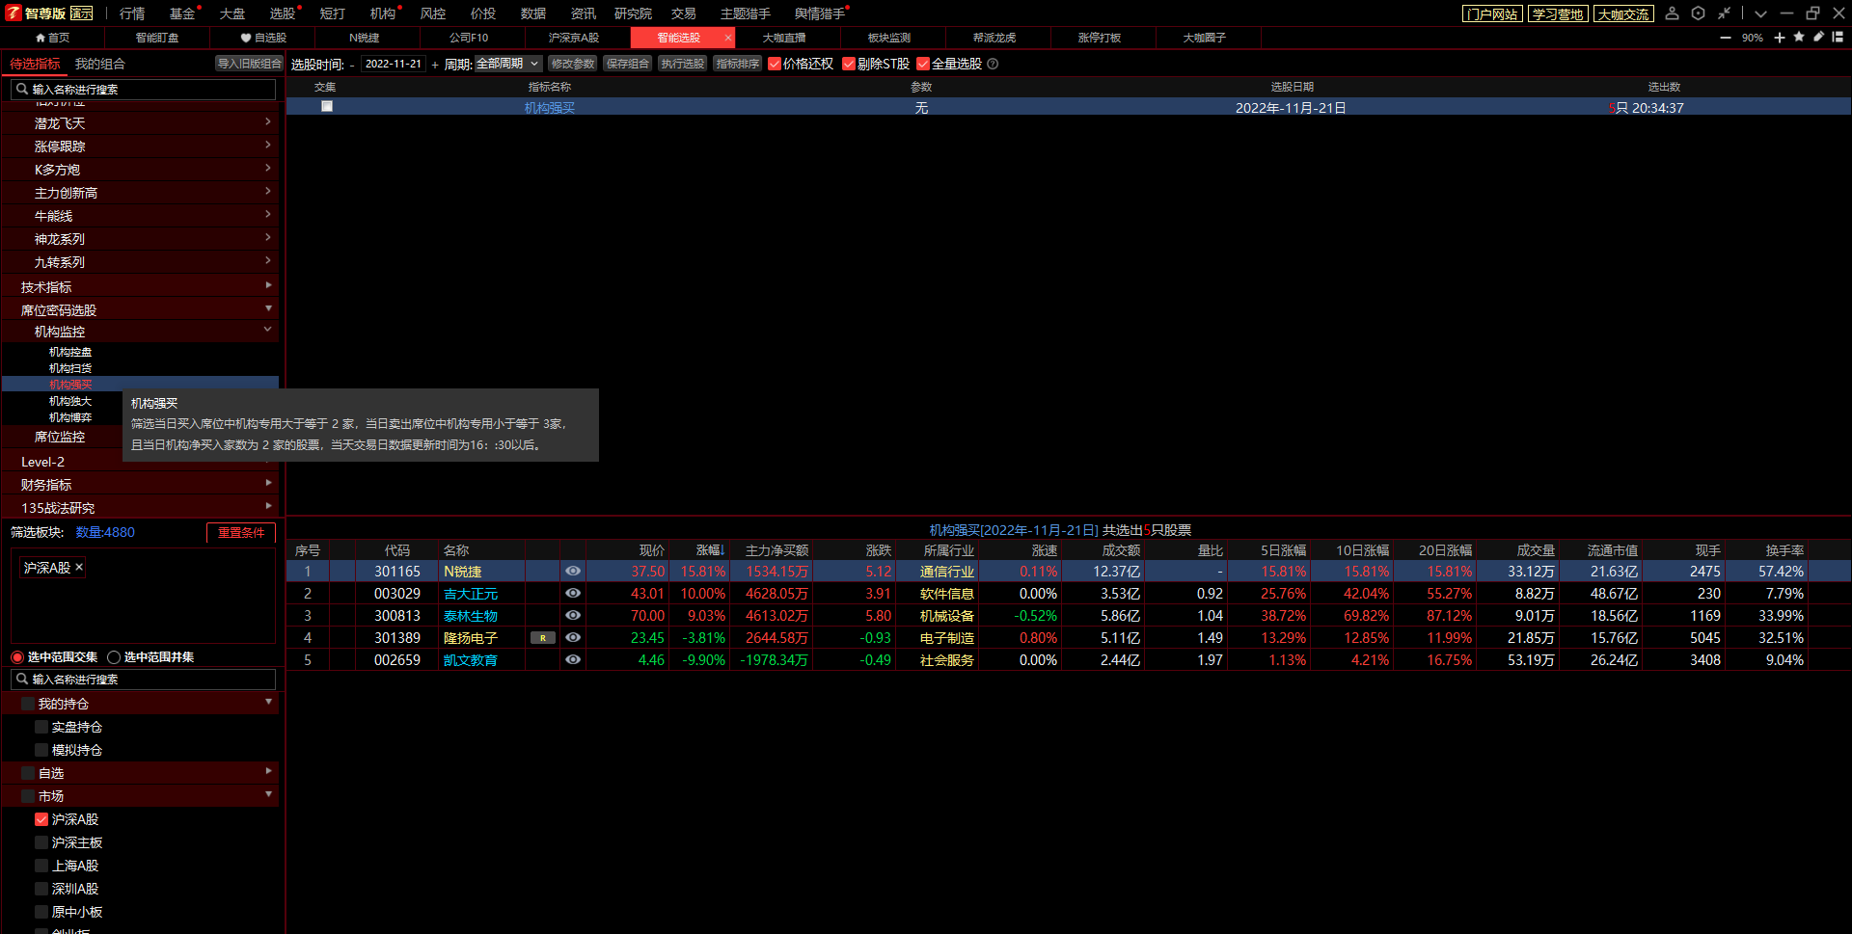Viewport: 1852px width, 934px height.
Task: Switch to the 沪深京A股 tab
Action: pos(574,38)
